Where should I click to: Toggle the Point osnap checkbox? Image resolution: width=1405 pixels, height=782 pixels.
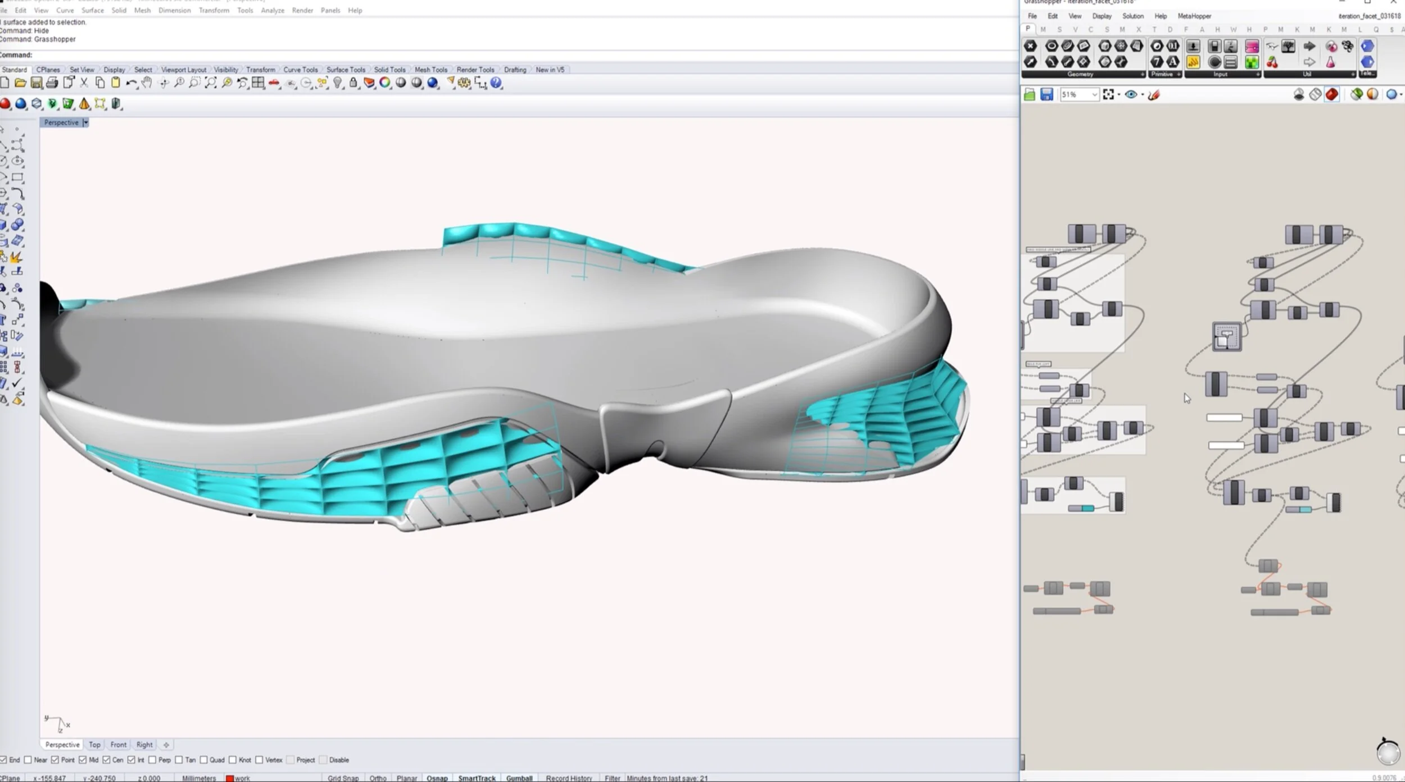click(55, 760)
